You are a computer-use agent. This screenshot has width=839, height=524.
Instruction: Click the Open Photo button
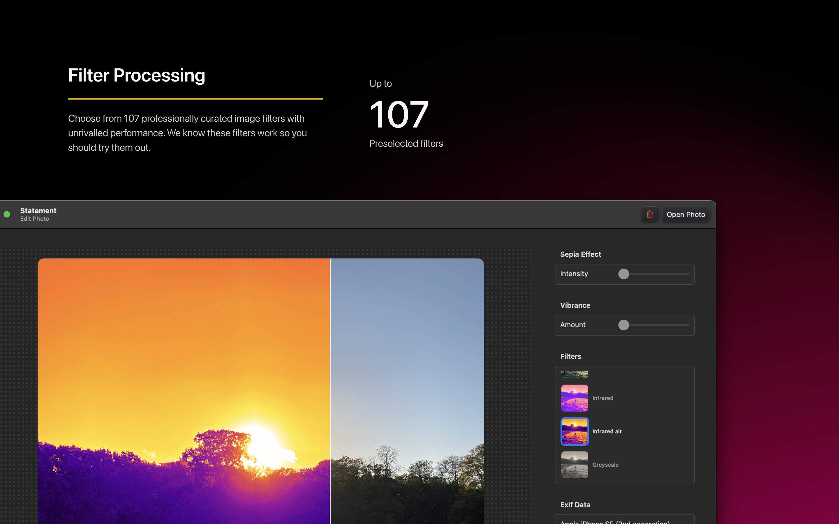[x=685, y=215]
